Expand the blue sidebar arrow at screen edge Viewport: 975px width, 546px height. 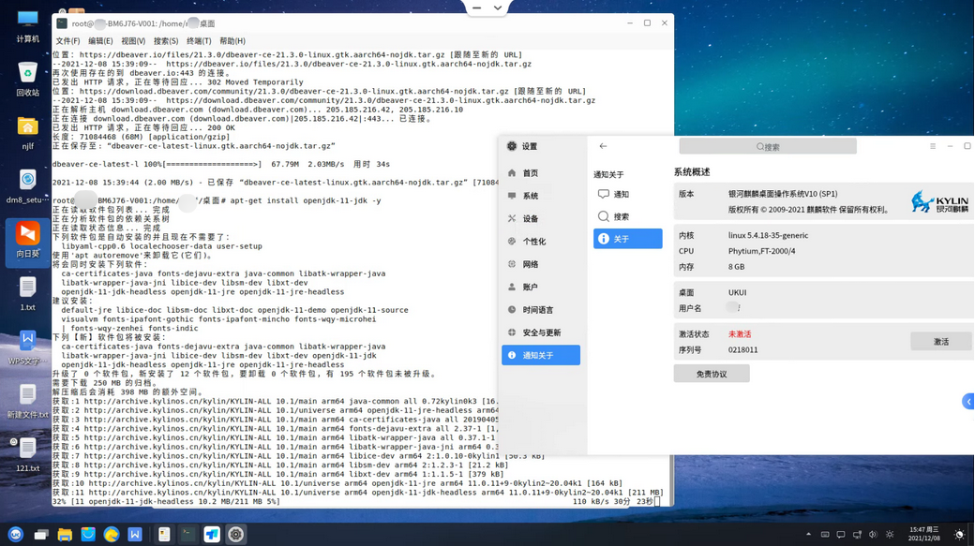(968, 402)
